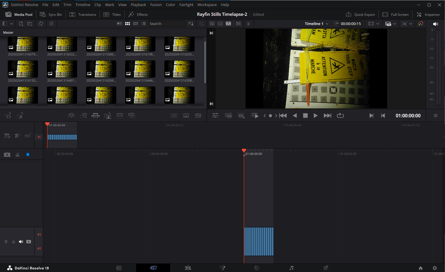Mute the track audio speaker toggle
This screenshot has width=445, height=272.
click(21, 242)
